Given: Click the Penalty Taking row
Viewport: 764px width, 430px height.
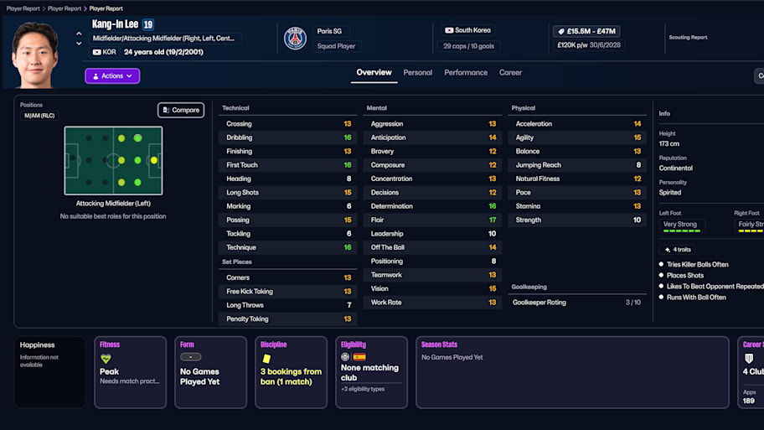Looking at the screenshot, I should click(x=287, y=319).
